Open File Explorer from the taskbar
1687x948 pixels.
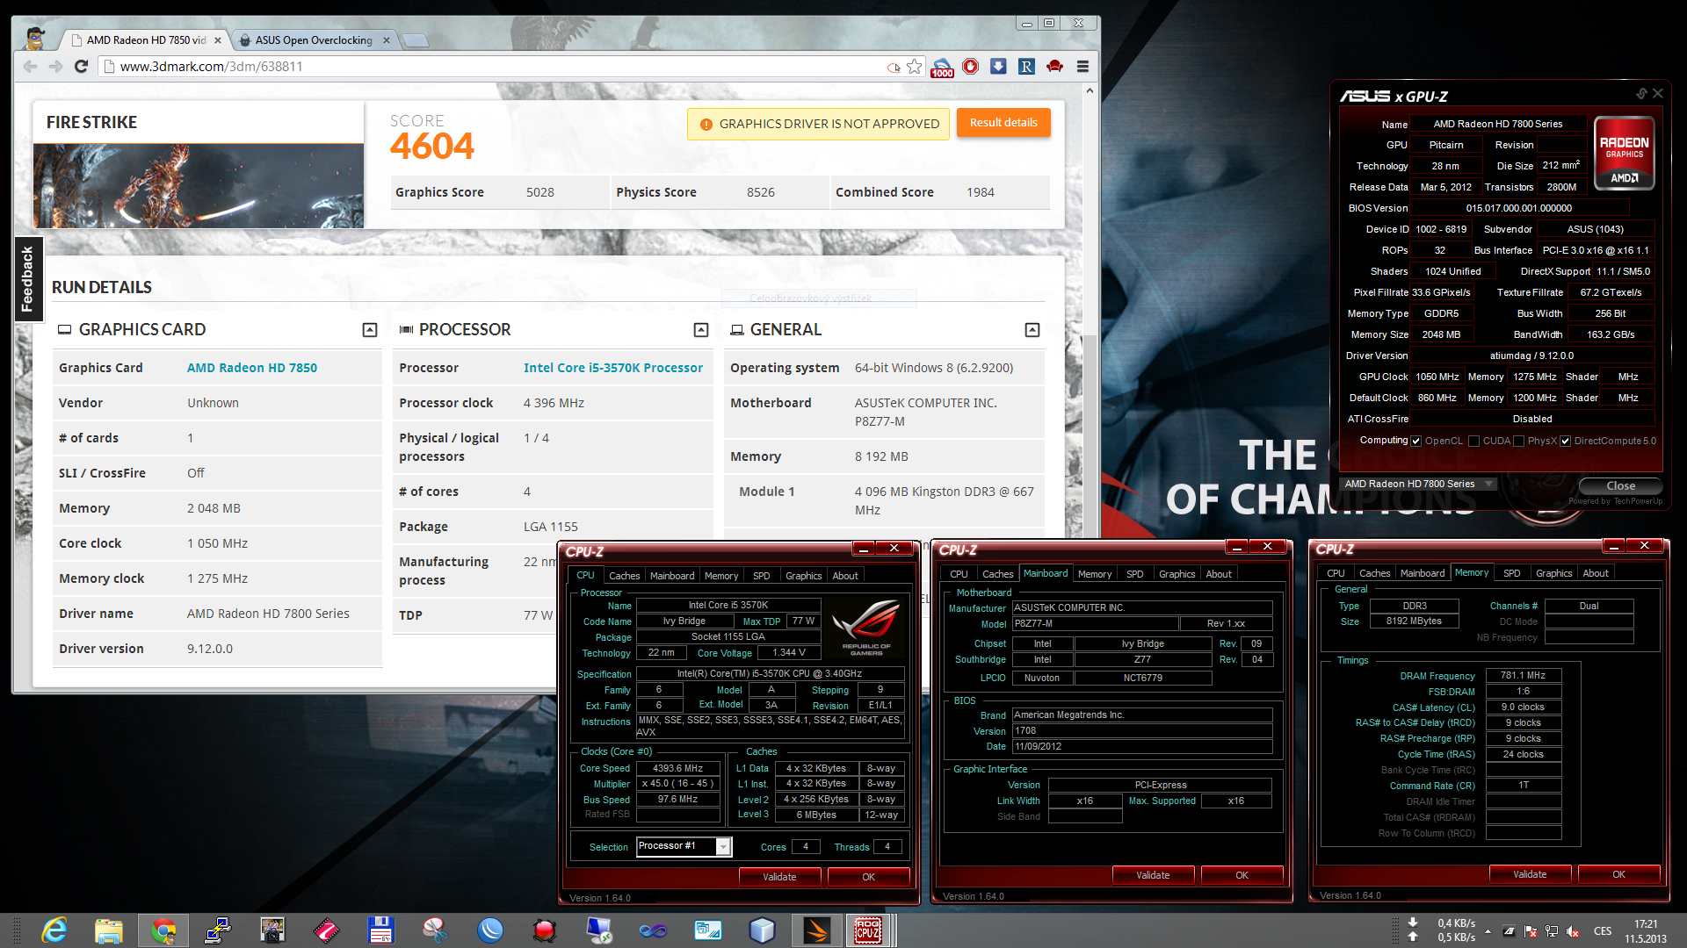tap(108, 930)
